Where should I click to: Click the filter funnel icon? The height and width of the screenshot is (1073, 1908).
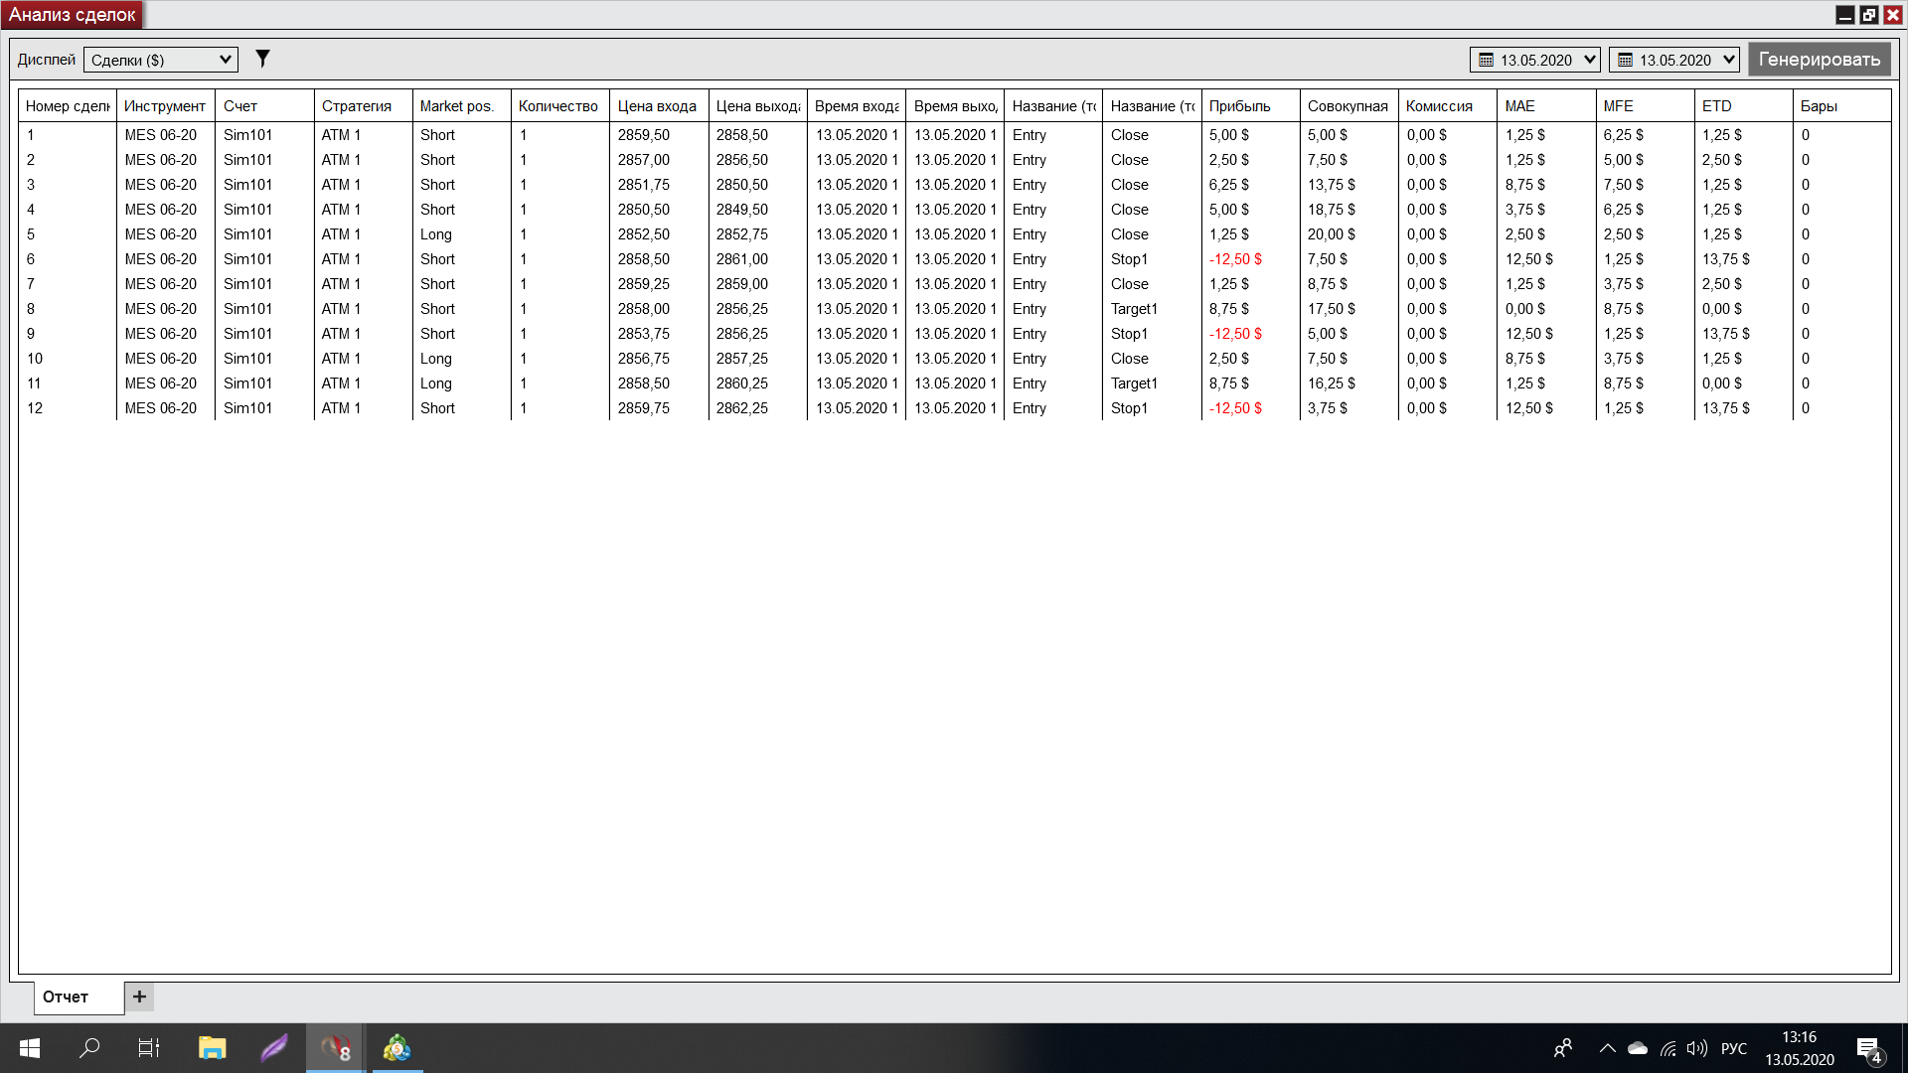(x=262, y=60)
